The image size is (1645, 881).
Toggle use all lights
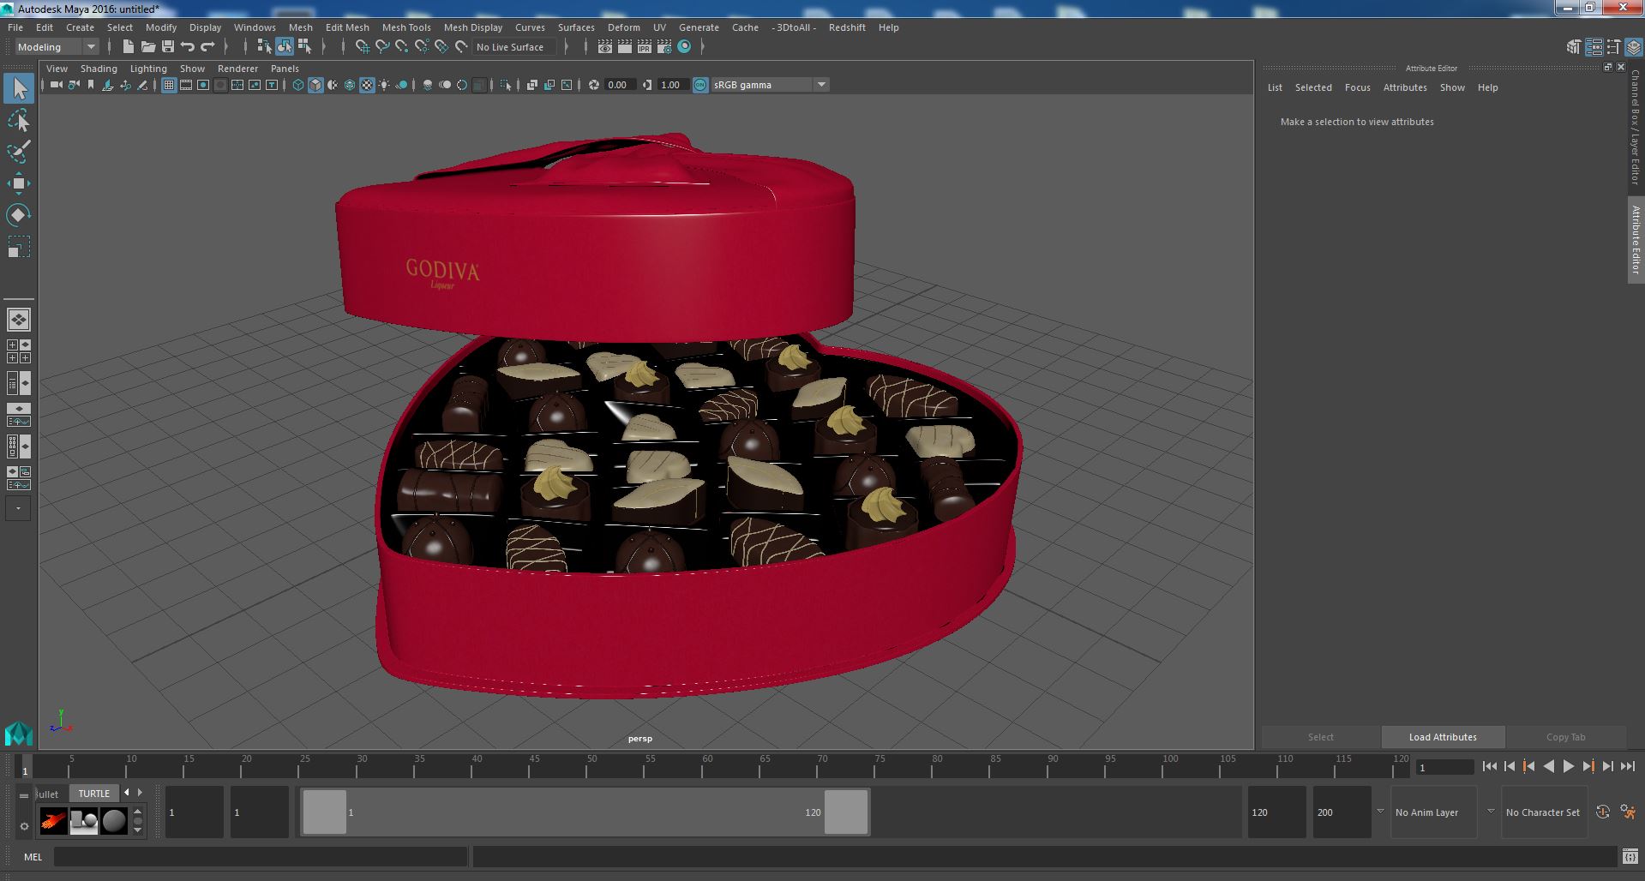[x=384, y=85]
